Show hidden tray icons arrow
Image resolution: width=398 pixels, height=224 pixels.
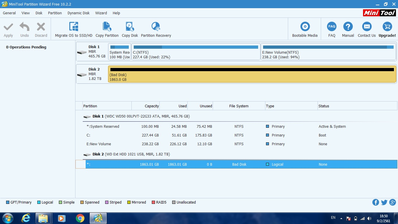pyautogui.click(x=341, y=218)
